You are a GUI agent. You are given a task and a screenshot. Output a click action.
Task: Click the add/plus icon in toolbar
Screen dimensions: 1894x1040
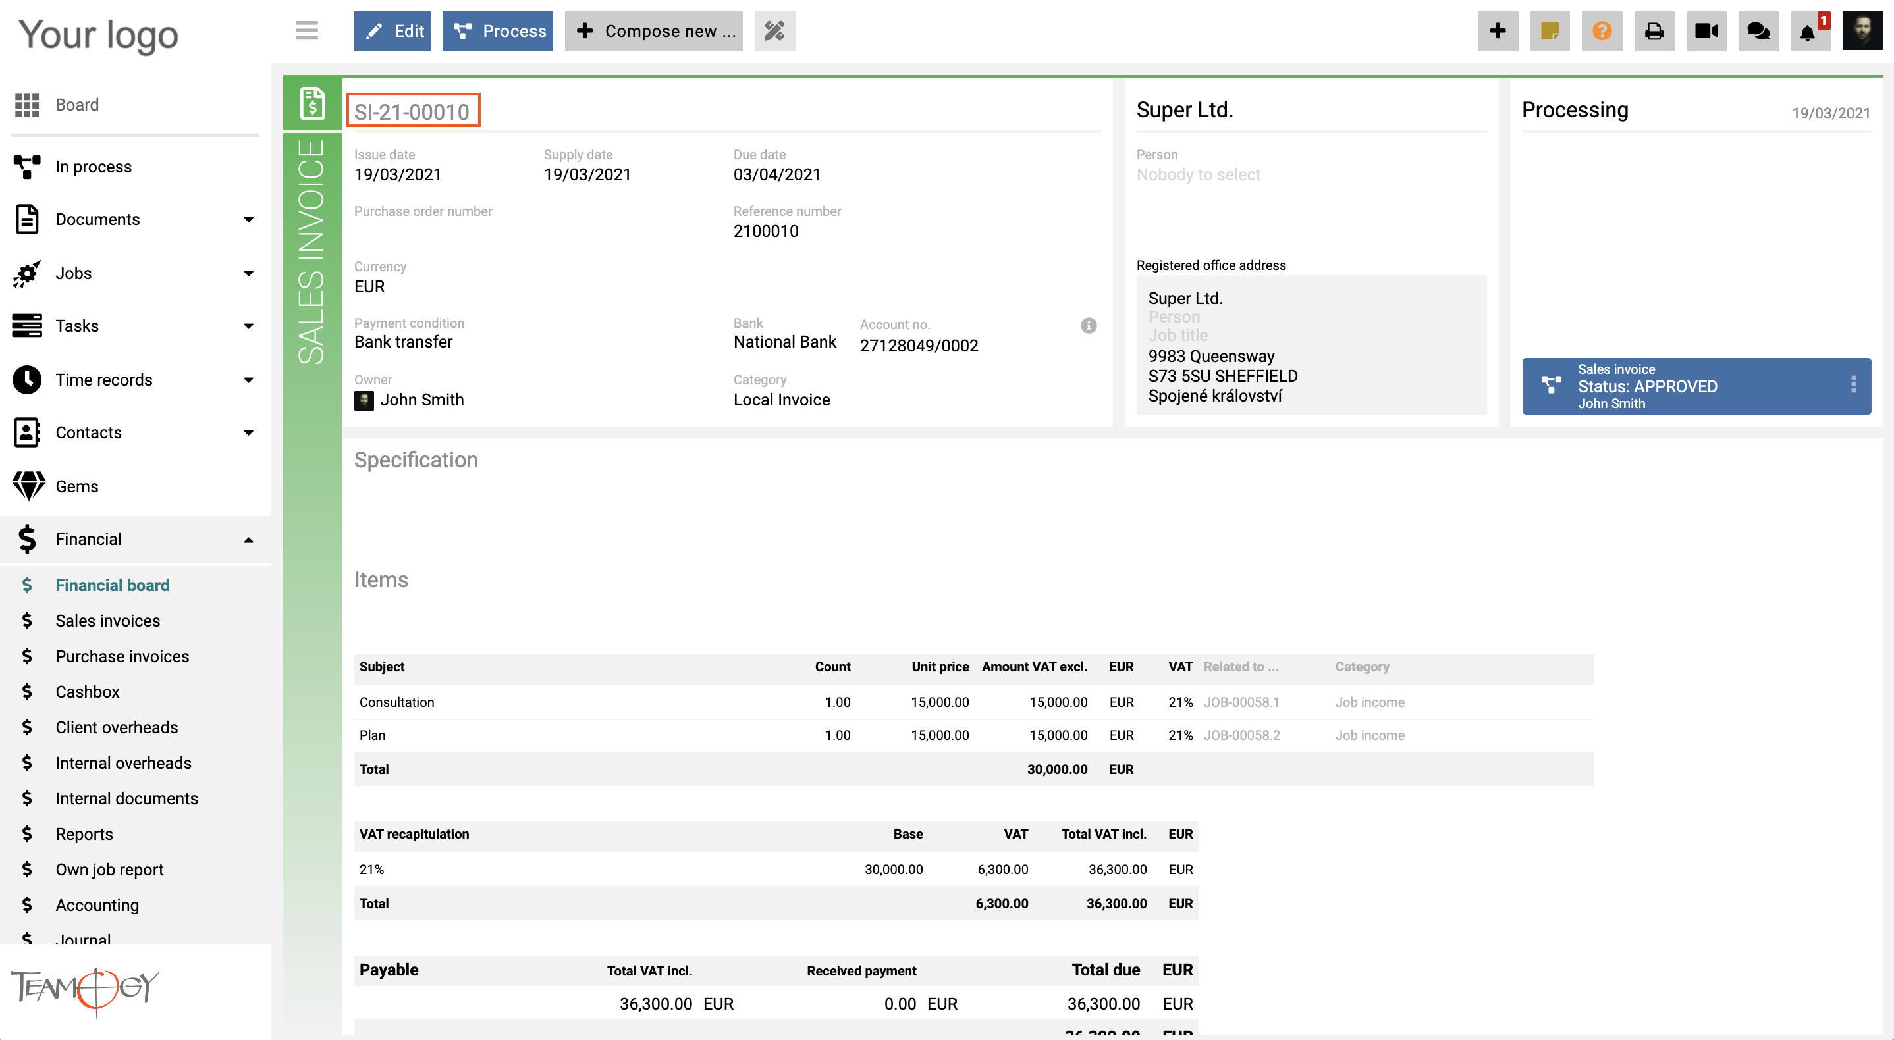click(1496, 31)
